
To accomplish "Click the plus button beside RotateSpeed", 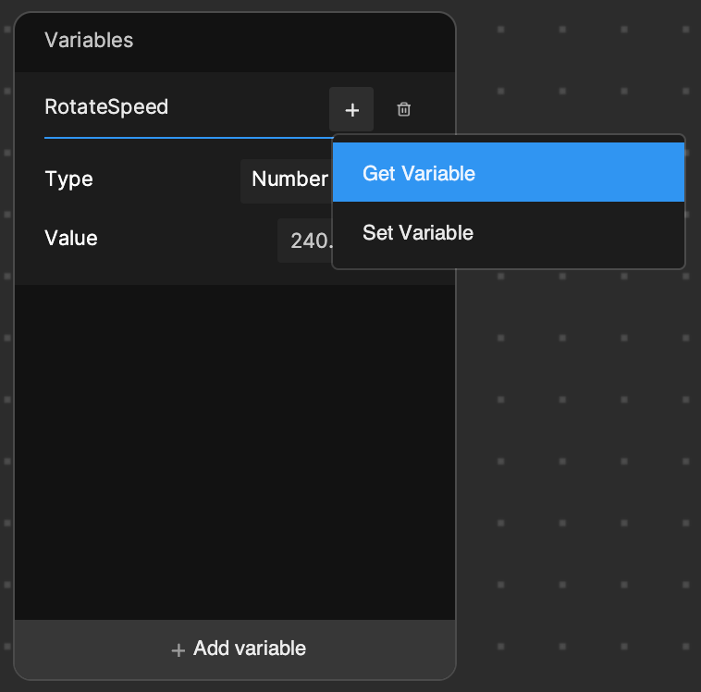I will [x=351, y=109].
